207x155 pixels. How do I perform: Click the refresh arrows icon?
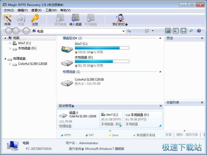tap(129, 31)
